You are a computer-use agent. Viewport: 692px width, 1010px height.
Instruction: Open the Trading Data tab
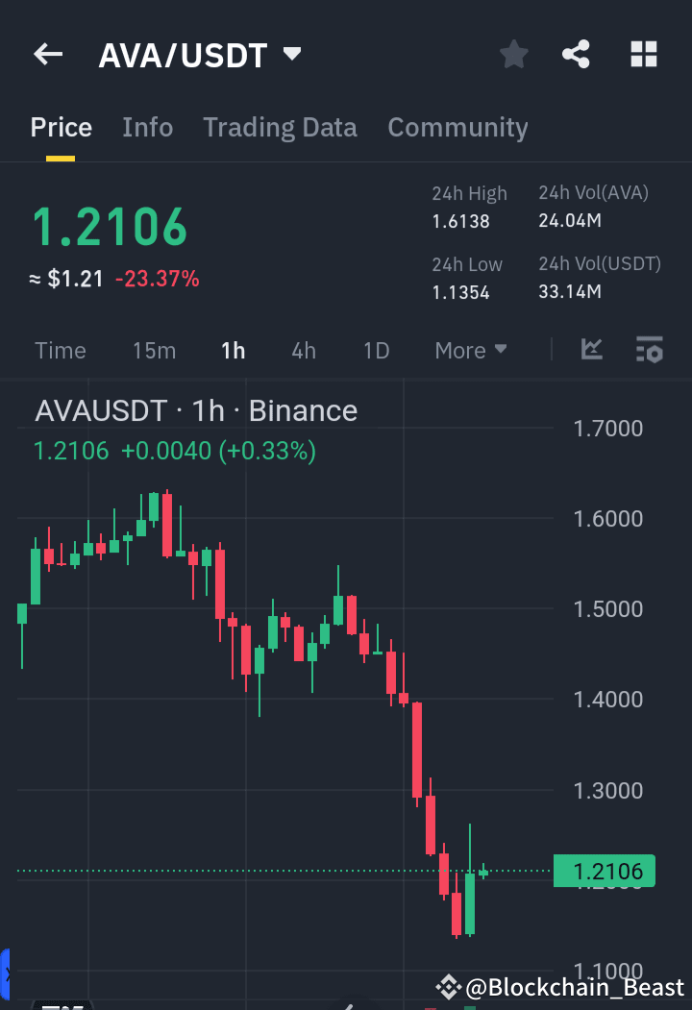click(x=280, y=127)
